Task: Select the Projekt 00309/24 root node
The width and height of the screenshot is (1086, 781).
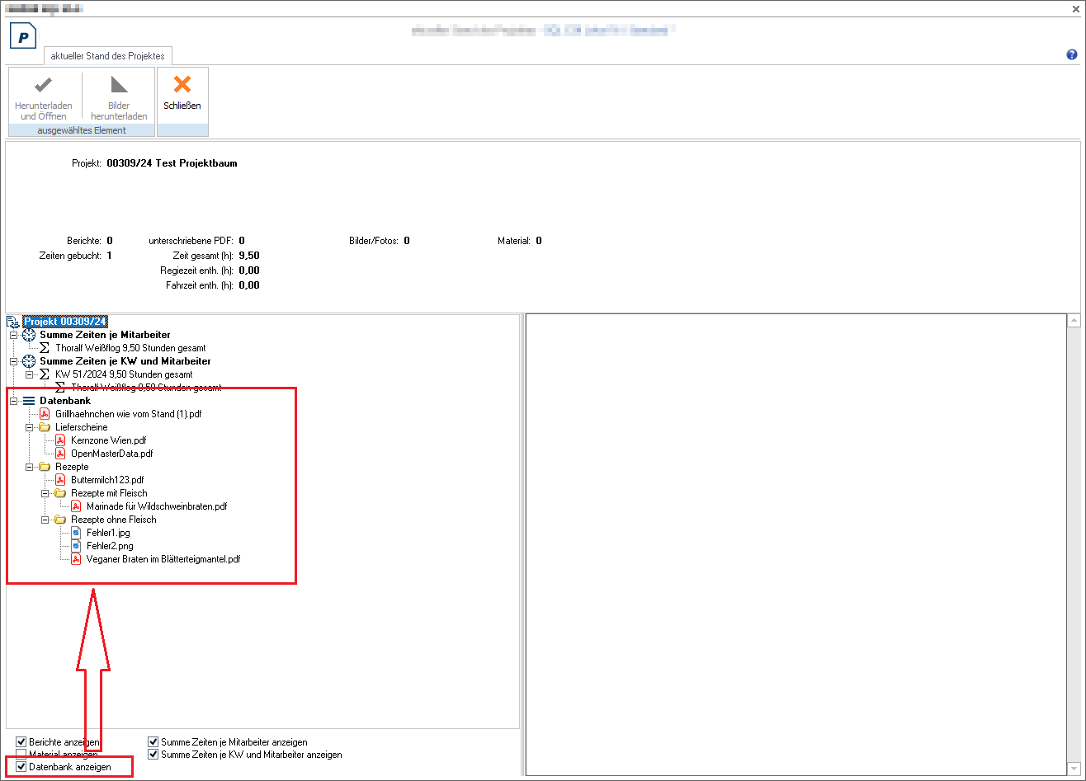Action: click(65, 322)
